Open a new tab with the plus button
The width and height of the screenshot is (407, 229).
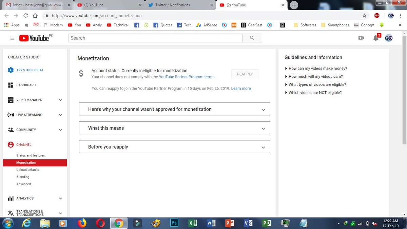[294, 5]
